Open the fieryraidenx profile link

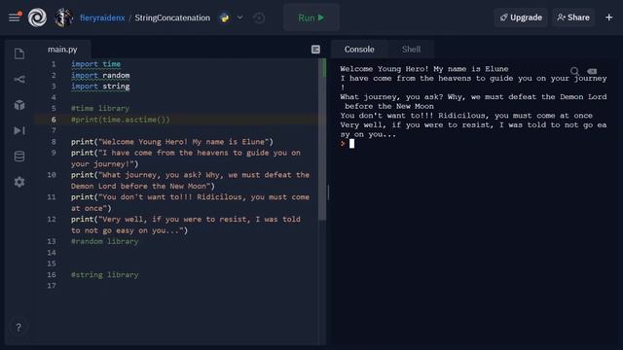pos(102,17)
